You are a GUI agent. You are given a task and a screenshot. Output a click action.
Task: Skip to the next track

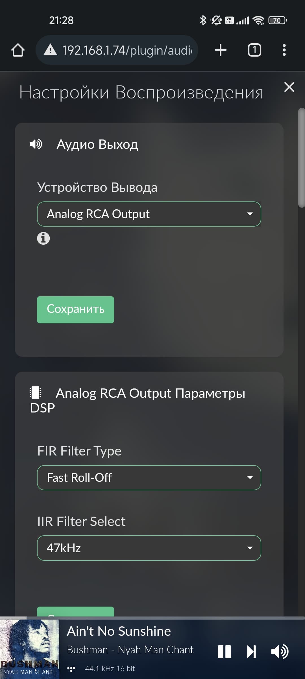pos(251,652)
